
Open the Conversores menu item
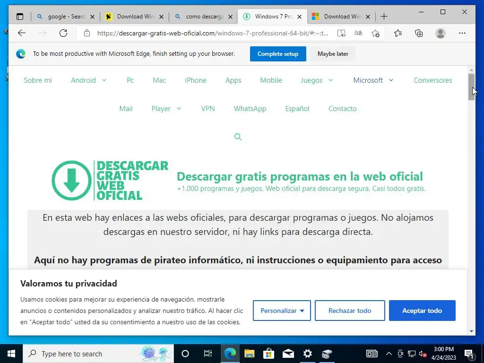click(433, 80)
